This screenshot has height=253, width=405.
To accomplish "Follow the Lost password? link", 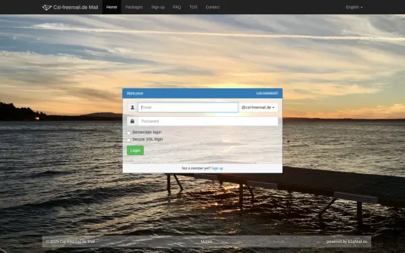I will (x=267, y=93).
